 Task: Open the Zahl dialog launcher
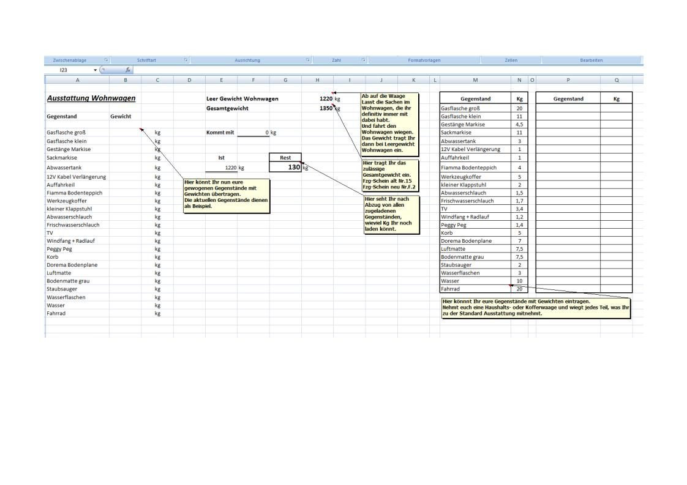coord(364,60)
